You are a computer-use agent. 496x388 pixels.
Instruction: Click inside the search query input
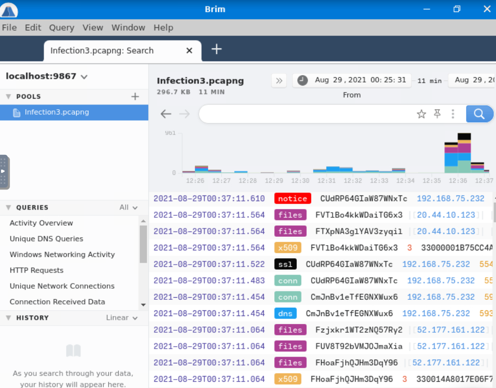tap(307, 114)
